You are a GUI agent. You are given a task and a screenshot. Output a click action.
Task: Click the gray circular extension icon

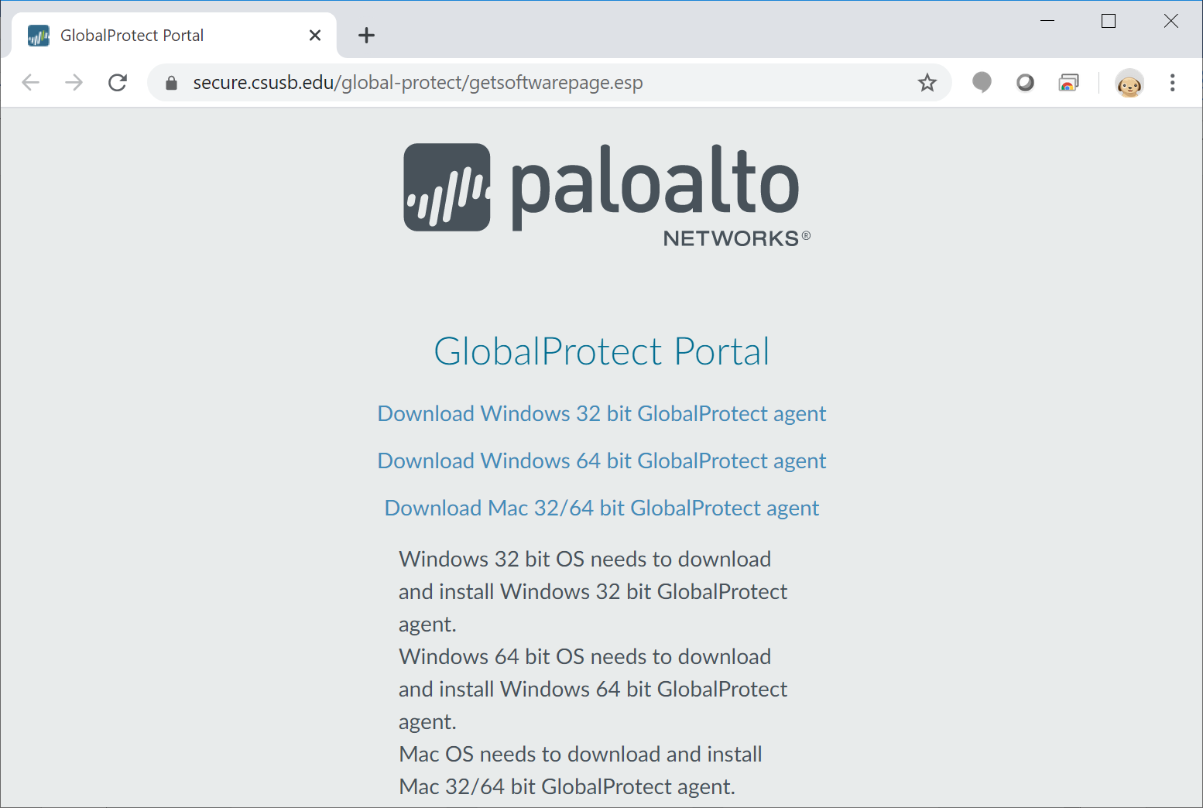tap(1025, 82)
